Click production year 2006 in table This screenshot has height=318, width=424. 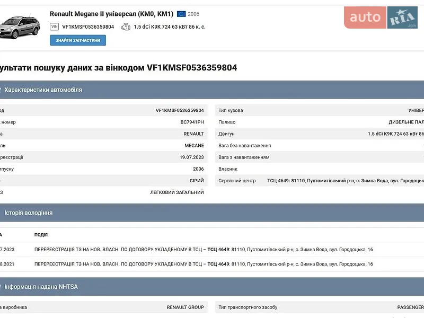pos(198,169)
